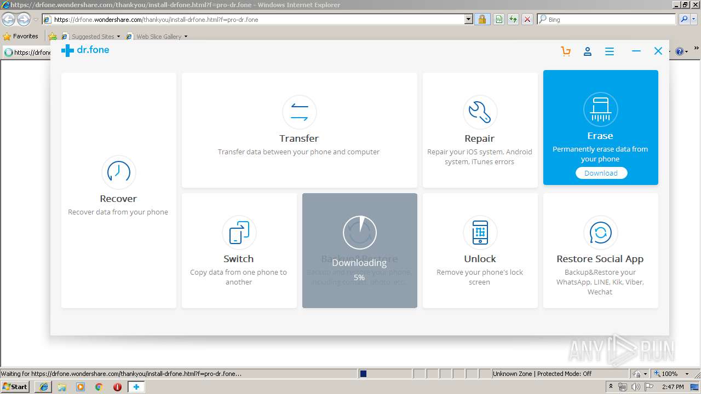Click the Backup&Restore download progress circle

[x=360, y=232]
